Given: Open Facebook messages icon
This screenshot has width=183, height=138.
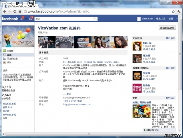Looking at the screenshot, I should click(x=26, y=19).
